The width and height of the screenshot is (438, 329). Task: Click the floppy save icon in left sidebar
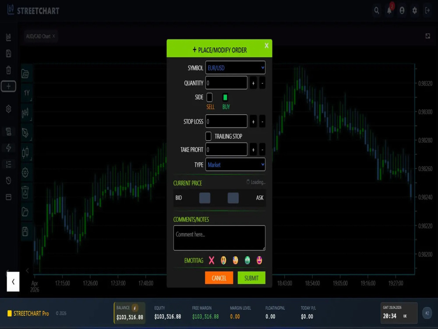pos(9,54)
